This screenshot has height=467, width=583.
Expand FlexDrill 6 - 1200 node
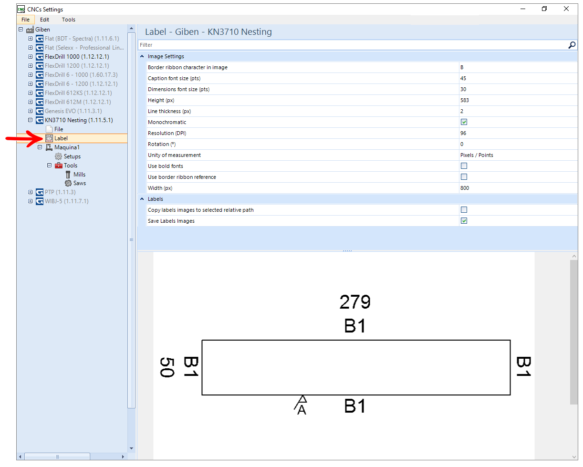31,84
